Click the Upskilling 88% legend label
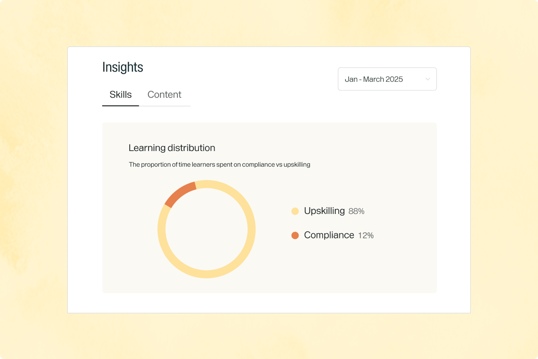Image resolution: width=538 pixels, height=359 pixels. click(334, 211)
